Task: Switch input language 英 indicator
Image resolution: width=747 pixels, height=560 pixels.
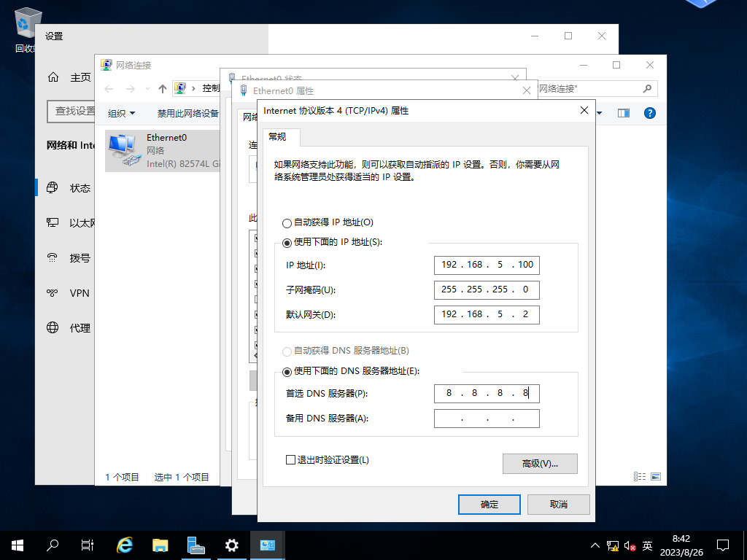Action: click(x=647, y=545)
